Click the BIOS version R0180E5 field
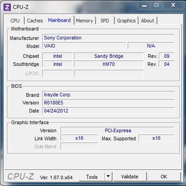The height and width of the screenshot is (186, 186). pos(108,103)
